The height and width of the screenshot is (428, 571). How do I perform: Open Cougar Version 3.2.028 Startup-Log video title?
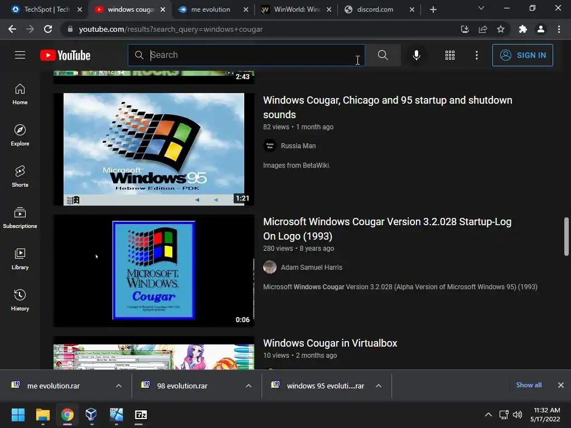[387, 228]
